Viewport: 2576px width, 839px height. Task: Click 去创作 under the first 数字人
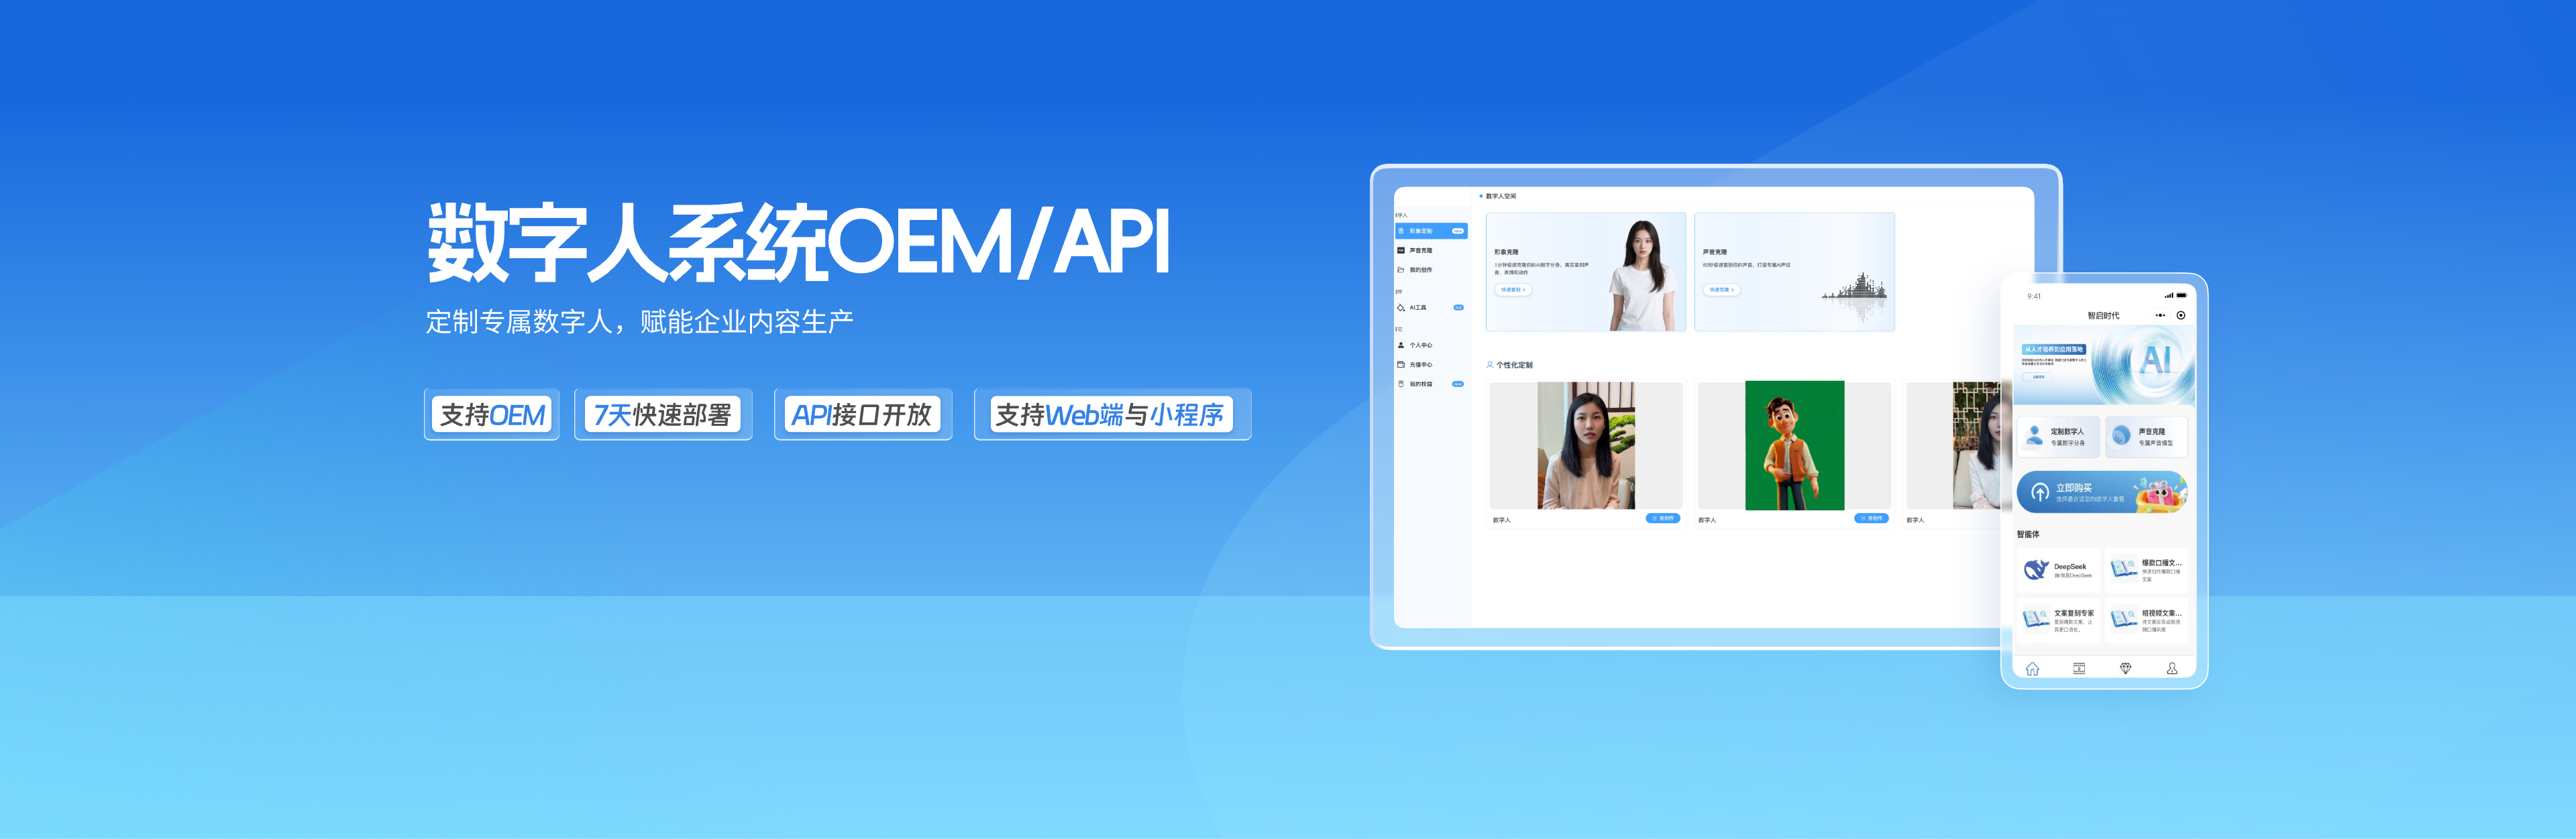tap(1664, 519)
